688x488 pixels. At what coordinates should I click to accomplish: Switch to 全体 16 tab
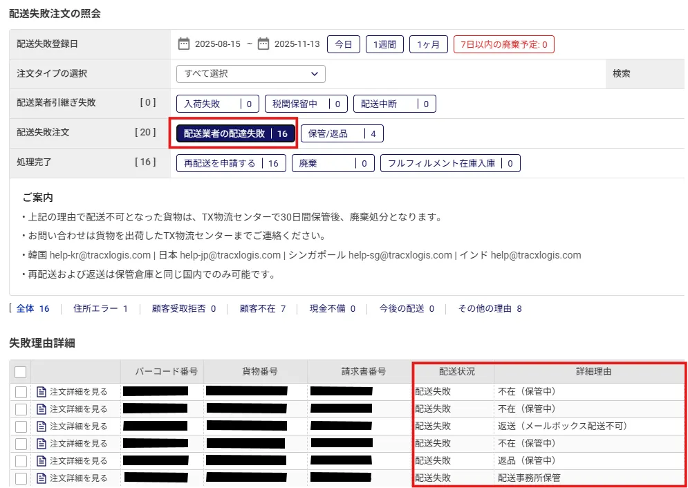coord(33,309)
